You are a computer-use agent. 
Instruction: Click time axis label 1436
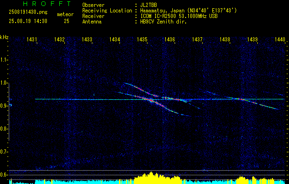170,39
